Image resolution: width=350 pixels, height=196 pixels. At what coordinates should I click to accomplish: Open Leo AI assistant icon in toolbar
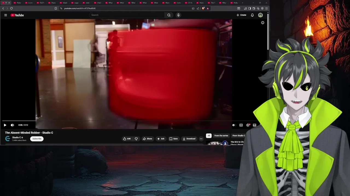click(x=258, y=8)
